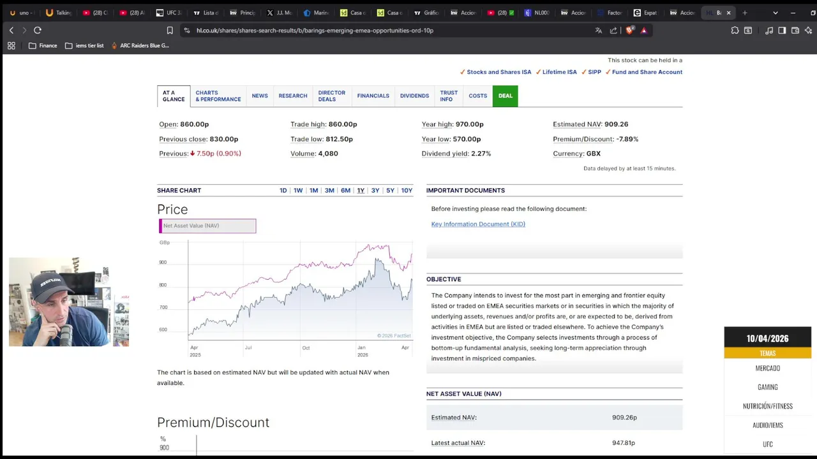The width and height of the screenshot is (817, 459).
Task: Set share chart range to 6M
Action: pyautogui.click(x=345, y=191)
